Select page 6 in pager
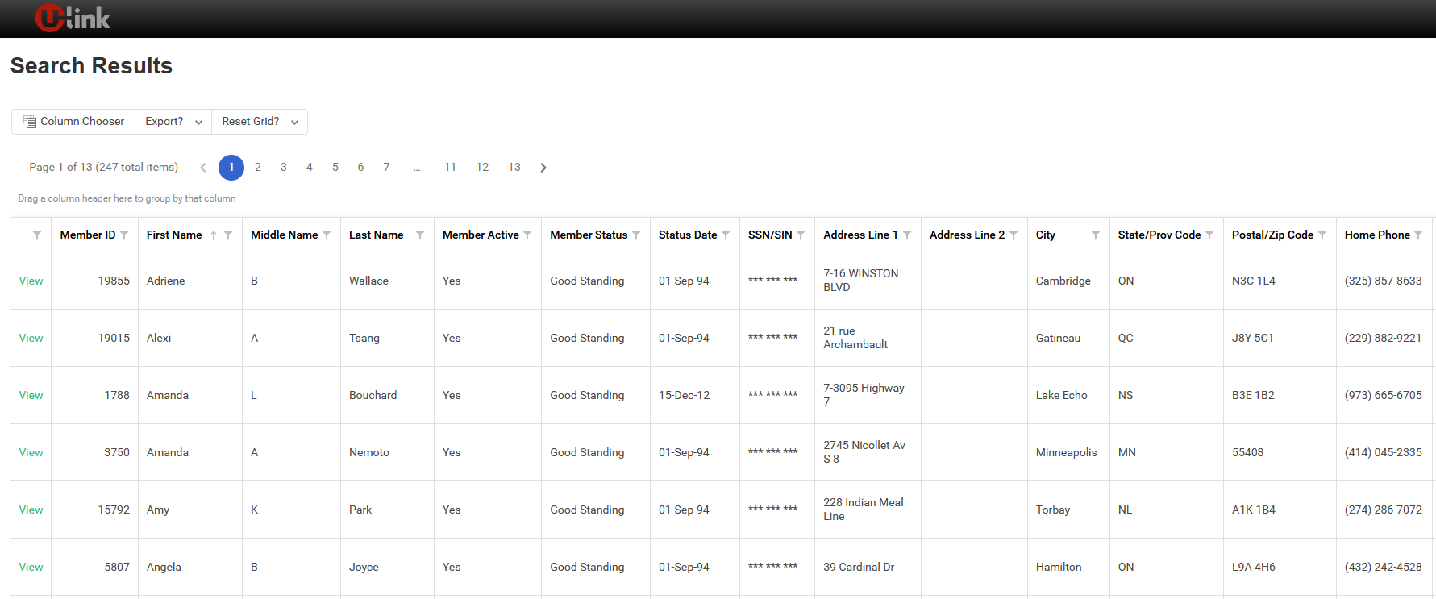Viewport: 1436px width, 599px height. (360, 167)
